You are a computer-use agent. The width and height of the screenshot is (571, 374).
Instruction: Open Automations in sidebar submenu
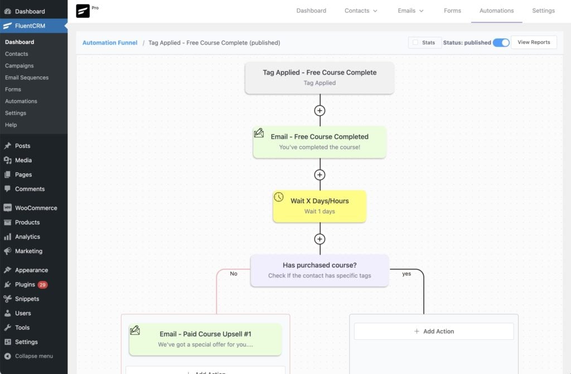(21, 101)
